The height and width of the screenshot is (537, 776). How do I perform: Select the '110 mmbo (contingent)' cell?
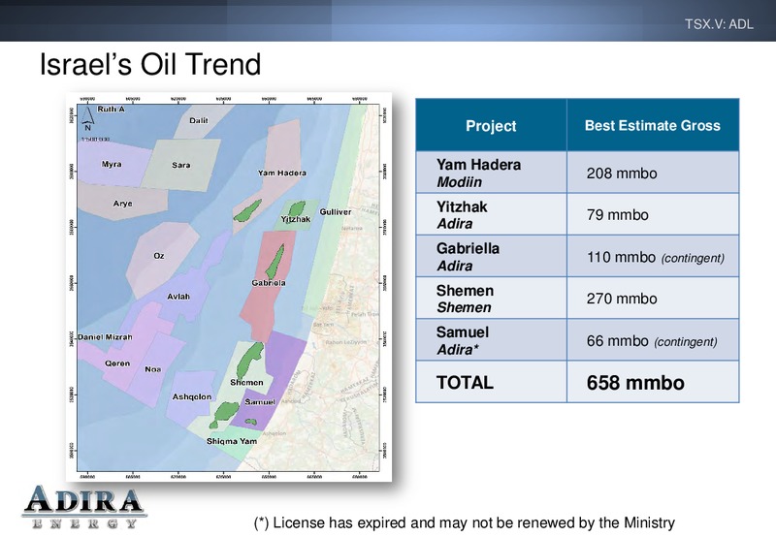click(653, 256)
